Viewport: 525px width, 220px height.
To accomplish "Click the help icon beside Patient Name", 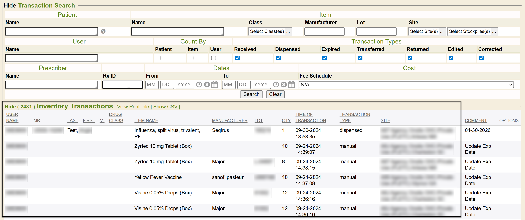I will pos(103,31).
